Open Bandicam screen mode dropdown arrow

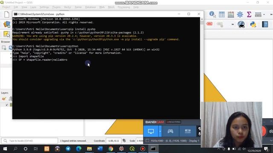[160, 131]
